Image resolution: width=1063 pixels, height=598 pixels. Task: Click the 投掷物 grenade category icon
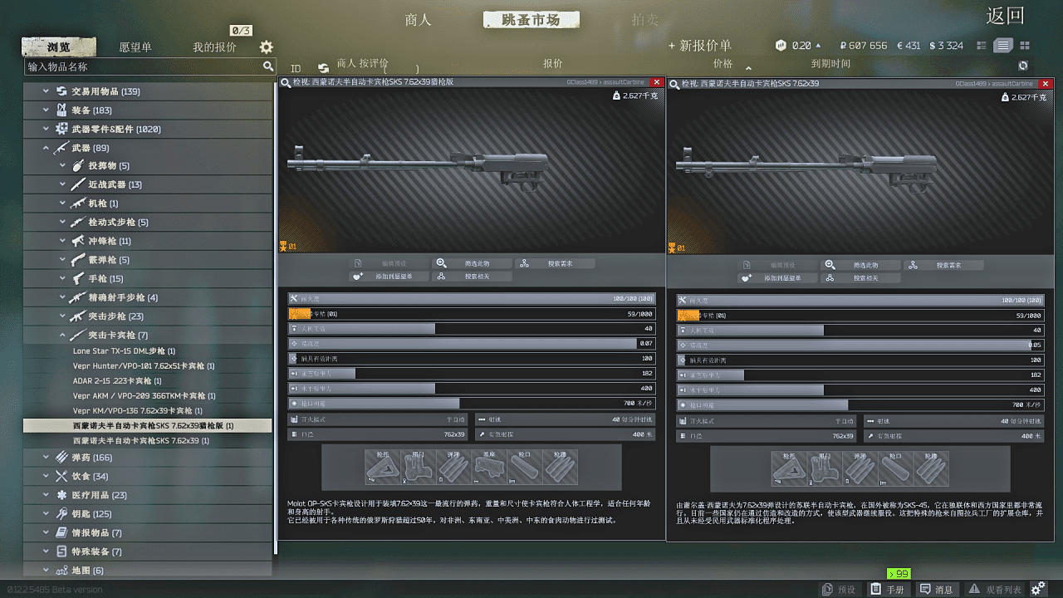[x=77, y=165]
